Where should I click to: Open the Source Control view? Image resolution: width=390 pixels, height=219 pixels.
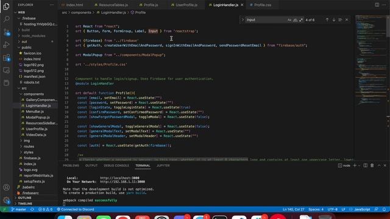coord(7,32)
